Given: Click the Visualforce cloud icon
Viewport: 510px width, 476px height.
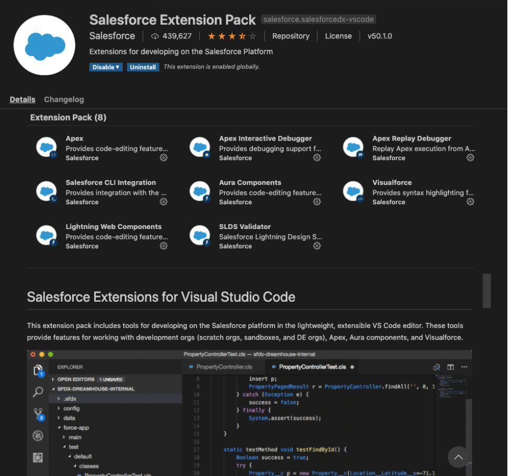Looking at the screenshot, I should pos(354,192).
